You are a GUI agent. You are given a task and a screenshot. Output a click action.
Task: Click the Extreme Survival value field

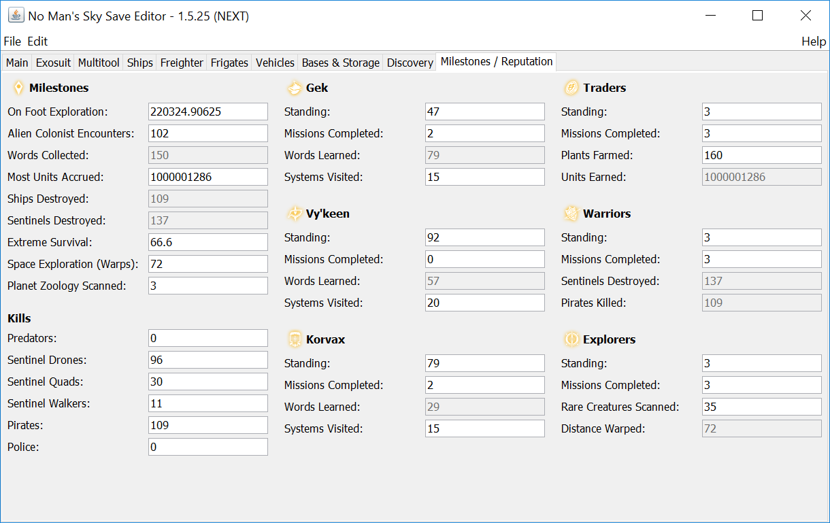208,242
